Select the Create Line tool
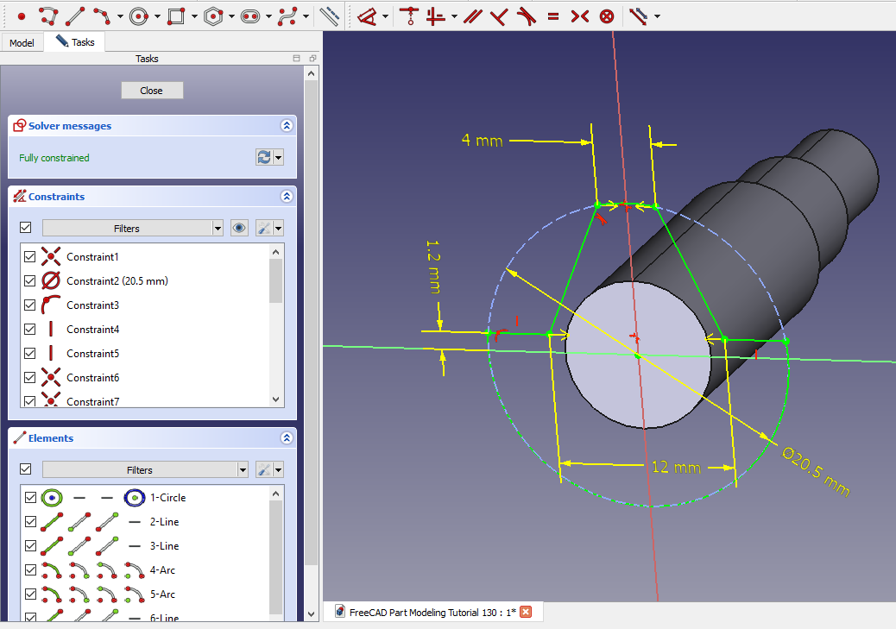 pos(75,16)
